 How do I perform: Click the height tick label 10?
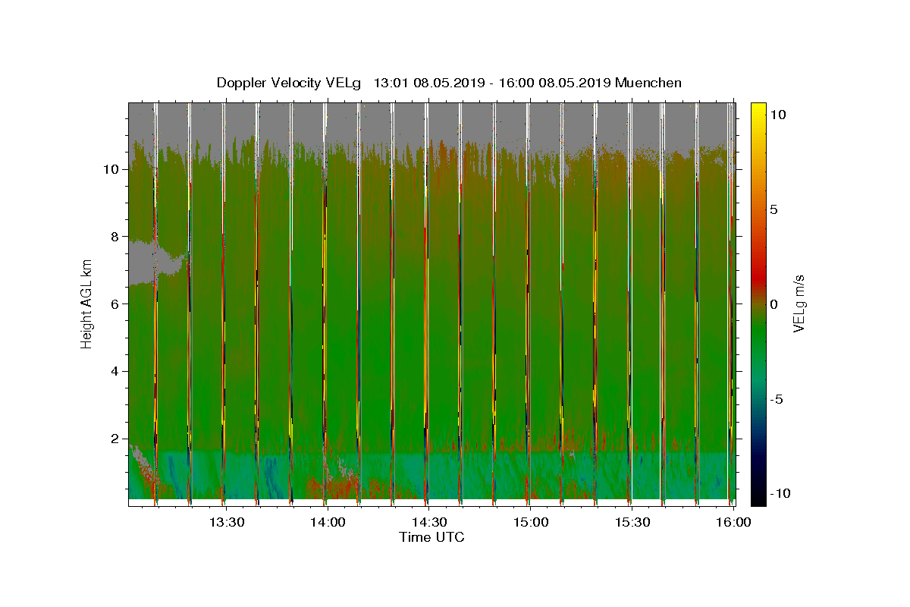point(111,169)
